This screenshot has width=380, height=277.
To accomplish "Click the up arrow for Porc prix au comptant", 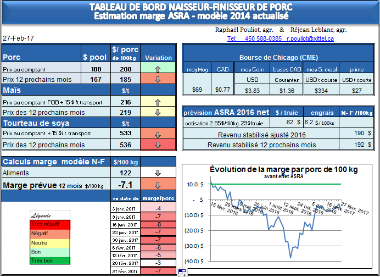I will point(158,70).
